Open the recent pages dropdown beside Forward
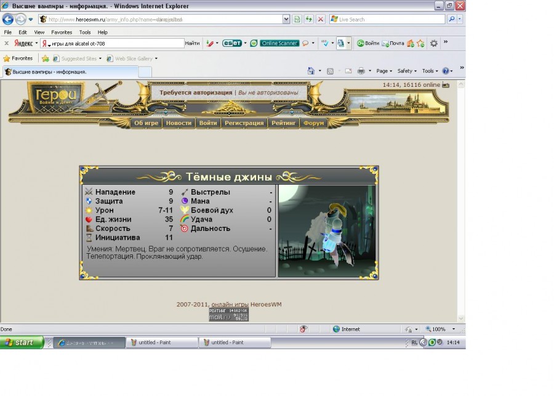Screen dimensions: 554x396 [x=31, y=20]
